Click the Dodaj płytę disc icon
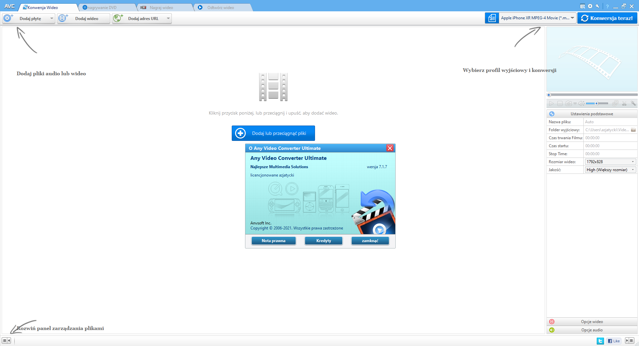639x346 pixels. tap(8, 18)
